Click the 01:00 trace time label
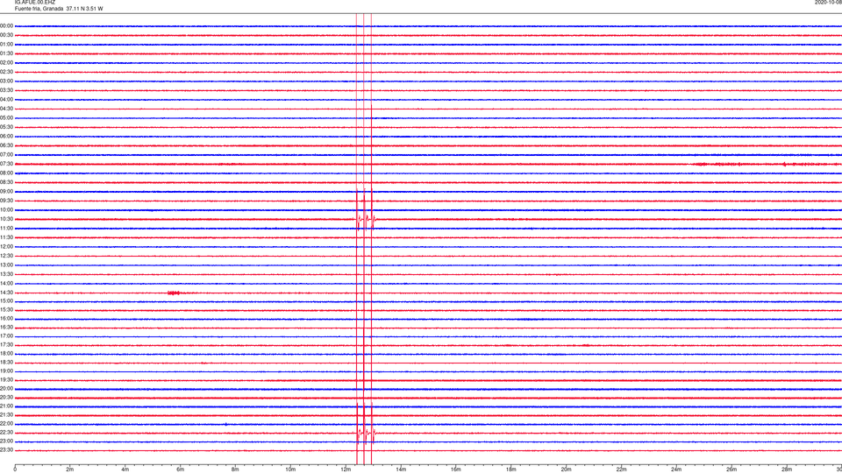Screen dimensions: 842x473 (x=6, y=45)
